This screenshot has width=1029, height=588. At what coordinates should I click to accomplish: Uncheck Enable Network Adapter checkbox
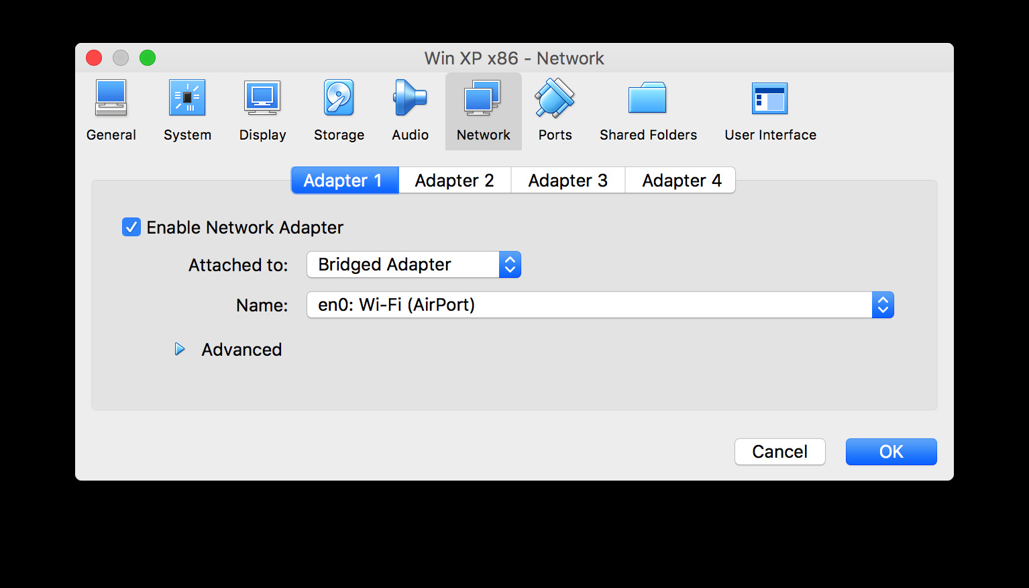pyautogui.click(x=131, y=228)
